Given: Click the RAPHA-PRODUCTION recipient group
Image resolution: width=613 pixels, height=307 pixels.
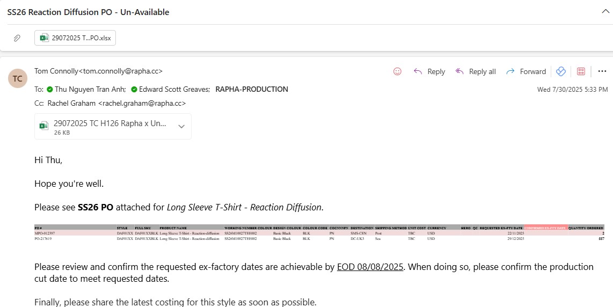Looking at the screenshot, I should [251, 90].
